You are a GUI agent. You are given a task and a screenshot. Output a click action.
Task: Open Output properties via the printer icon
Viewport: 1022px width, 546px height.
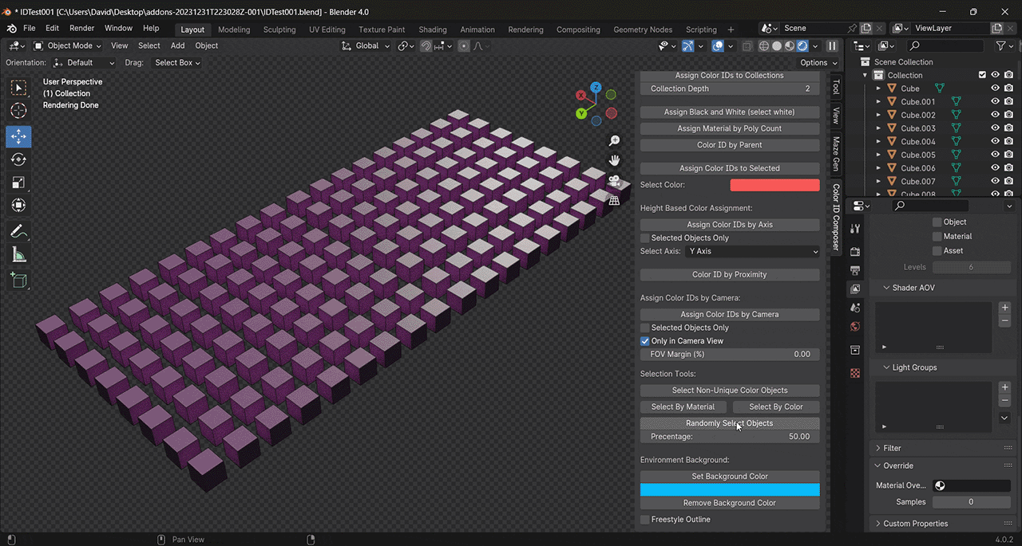(855, 270)
